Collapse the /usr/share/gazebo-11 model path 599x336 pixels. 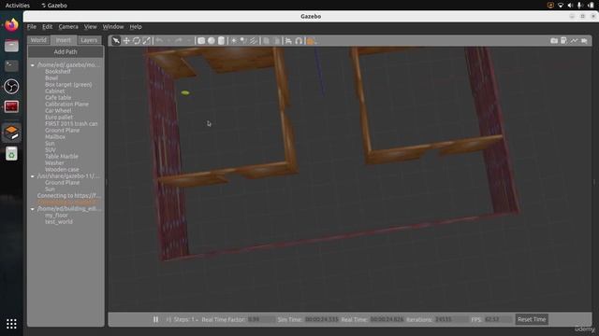point(33,176)
